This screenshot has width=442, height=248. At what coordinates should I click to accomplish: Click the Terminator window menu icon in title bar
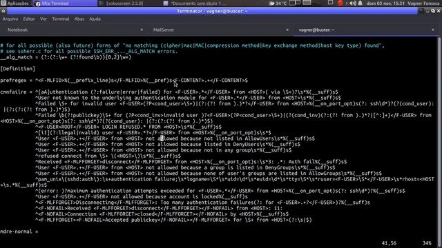tap(3, 11)
